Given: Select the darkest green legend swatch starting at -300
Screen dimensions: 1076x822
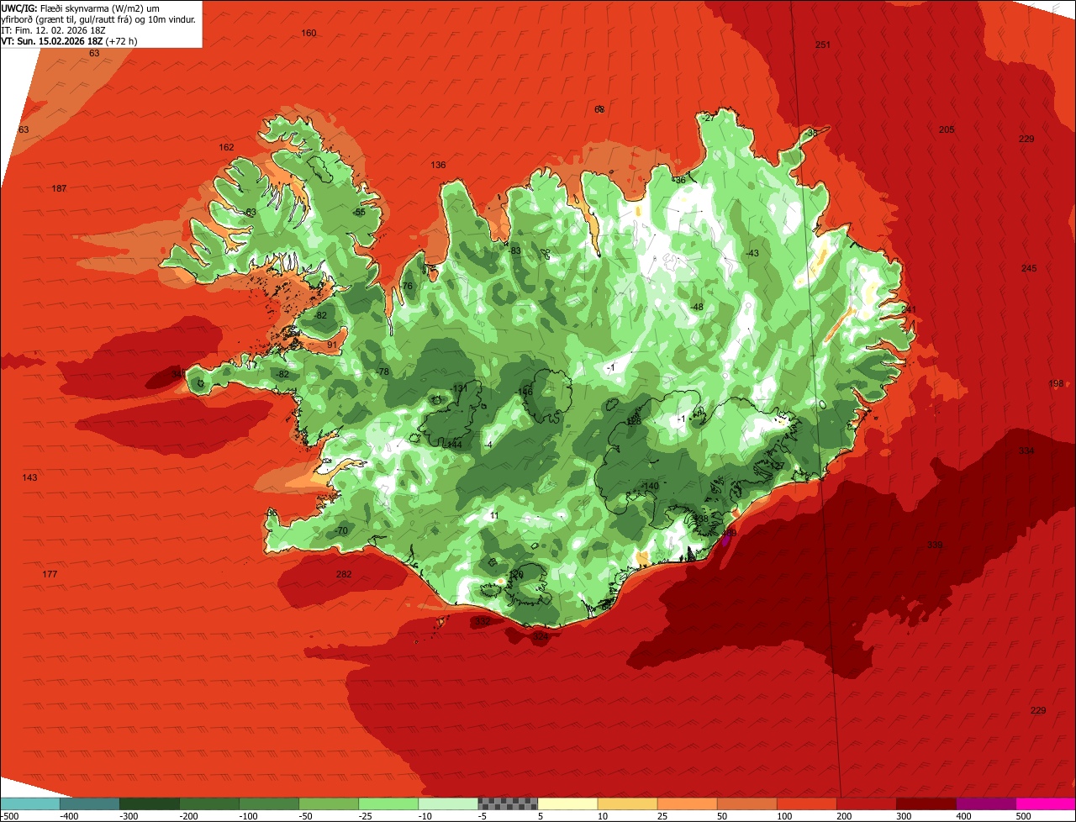Looking at the screenshot, I should (149, 804).
